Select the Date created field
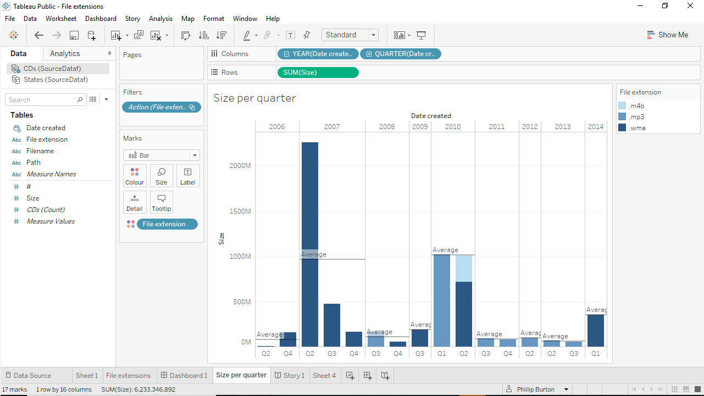704x396 pixels. pyautogui.click(x=46, y=128)
